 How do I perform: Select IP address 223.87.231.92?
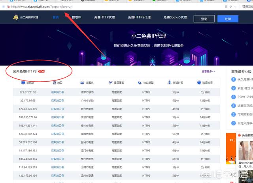click(x=28, y=92)
